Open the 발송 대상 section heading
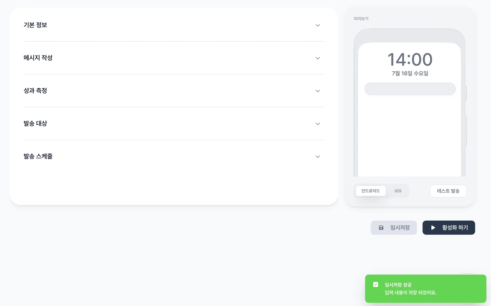 (35, 124)
